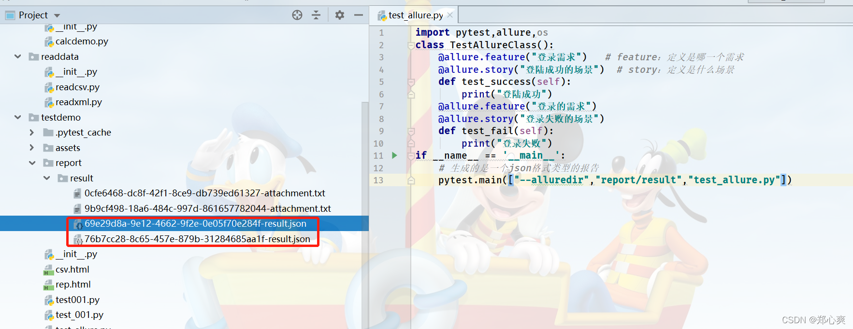Click the HTML file icon of rep.html
The height and width of the screenshot is (329, 853).
49,285
